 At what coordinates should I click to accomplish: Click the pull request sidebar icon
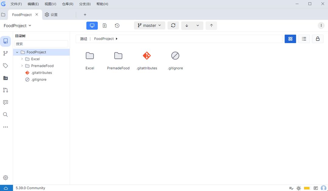5,90
